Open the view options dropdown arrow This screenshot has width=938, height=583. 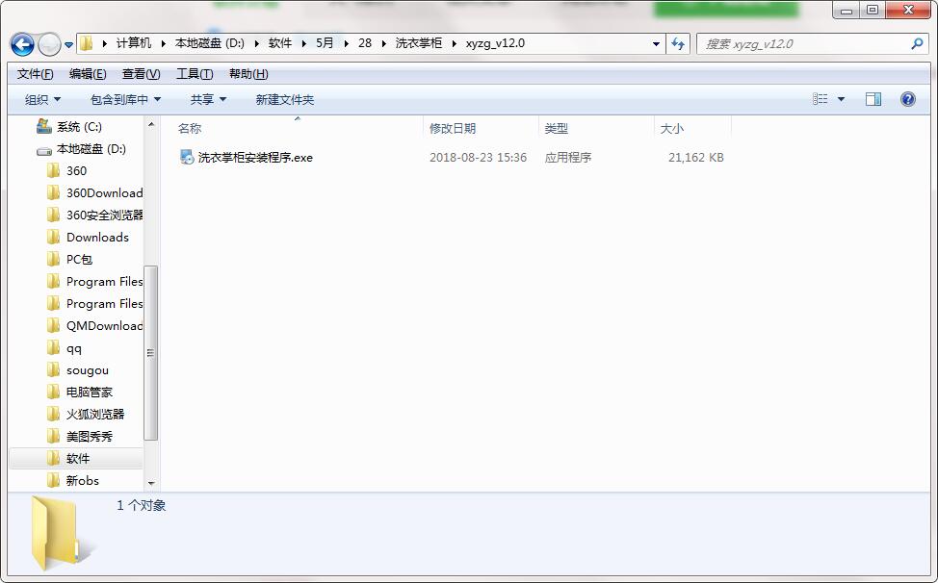(x=841, y=99)
